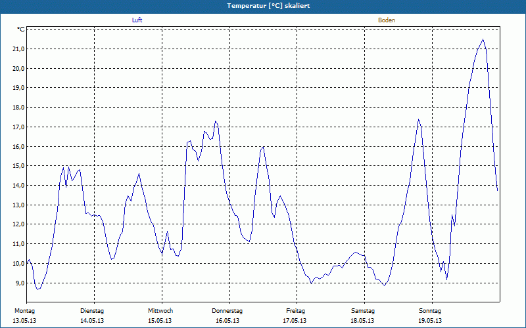Click the Boden legend label

387,20
